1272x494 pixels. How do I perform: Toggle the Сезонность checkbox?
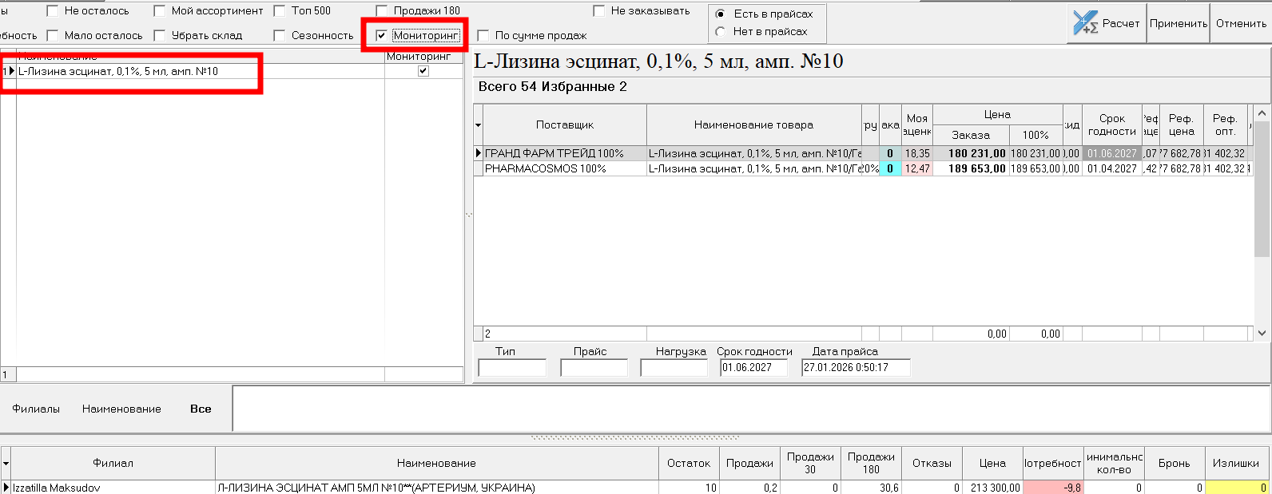coord(280,36)
